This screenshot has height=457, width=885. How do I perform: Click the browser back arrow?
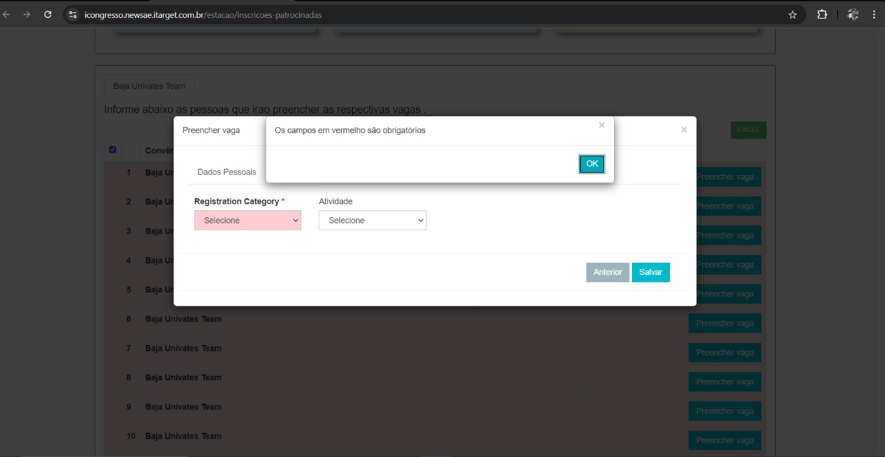[6, 15]
